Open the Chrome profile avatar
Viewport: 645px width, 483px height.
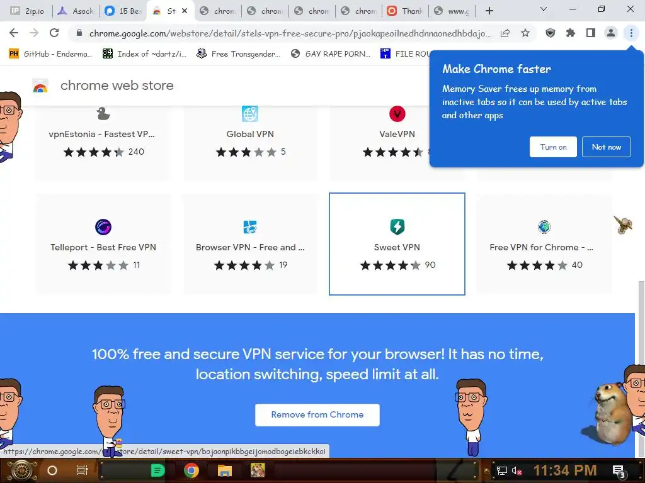pos(611,33)
